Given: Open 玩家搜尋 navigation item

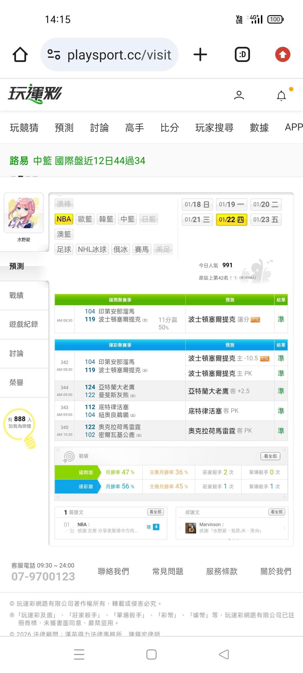Looking at the screenshot, I should click(215, 128).
